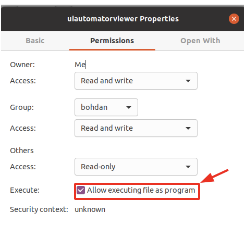The height and width of the screenshot is (225, 246).
Task: Click the owner value Me
Action: pyautogui.click(x=80, y=65)
